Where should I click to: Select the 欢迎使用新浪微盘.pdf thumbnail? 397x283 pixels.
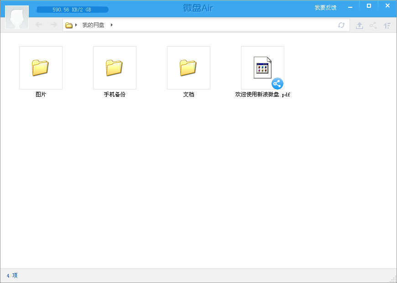click(x=262, y=68)
